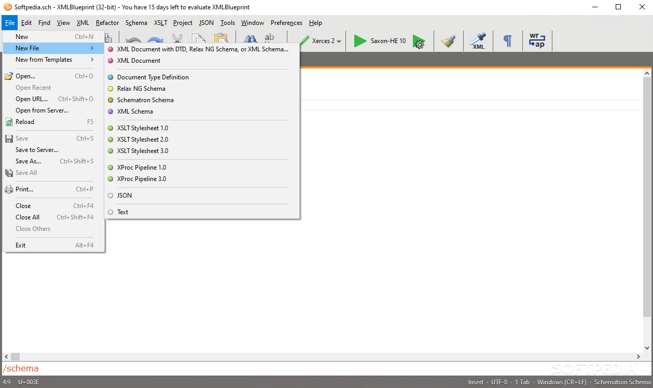Click the horizontal scrollbar left arrow
This screenshot has height=388, width=653.
click(6, 357)
